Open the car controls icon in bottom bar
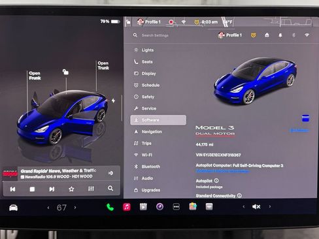Viewport: 319px width, 239px height. pos(13,208)
